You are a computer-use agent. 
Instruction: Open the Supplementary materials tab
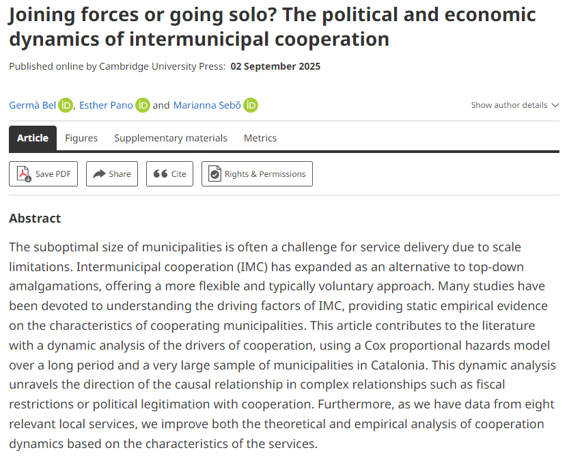coord(171,138)
